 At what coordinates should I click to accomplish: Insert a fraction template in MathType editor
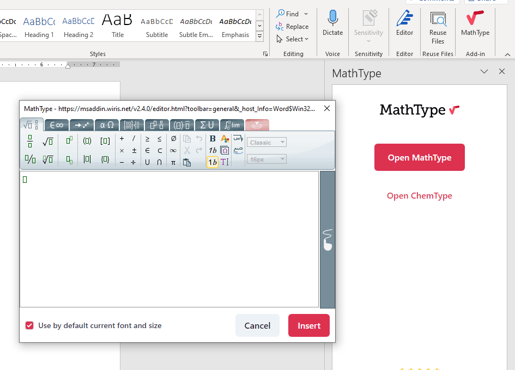click(30, 141)
